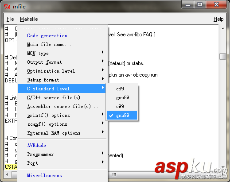Screen dimensions: 230x182
Task: Open the Help menu
Action: 218,19
